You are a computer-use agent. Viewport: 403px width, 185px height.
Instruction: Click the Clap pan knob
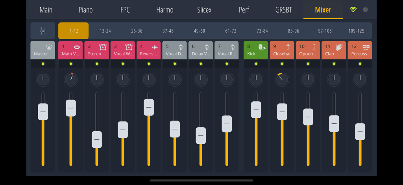(334, 80)
